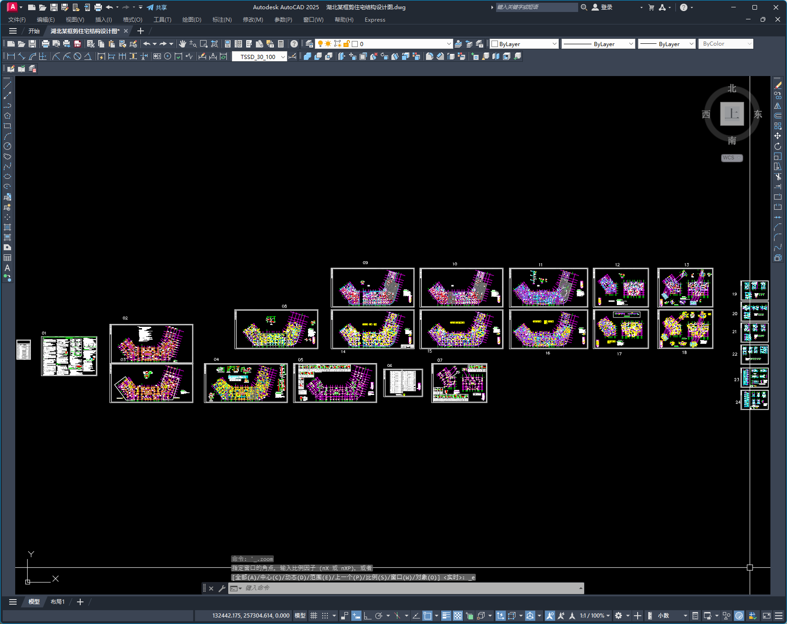Select the Hatch tool
Image resolution: width=787 pixels, height=624 pixels.
click(7, 227)
